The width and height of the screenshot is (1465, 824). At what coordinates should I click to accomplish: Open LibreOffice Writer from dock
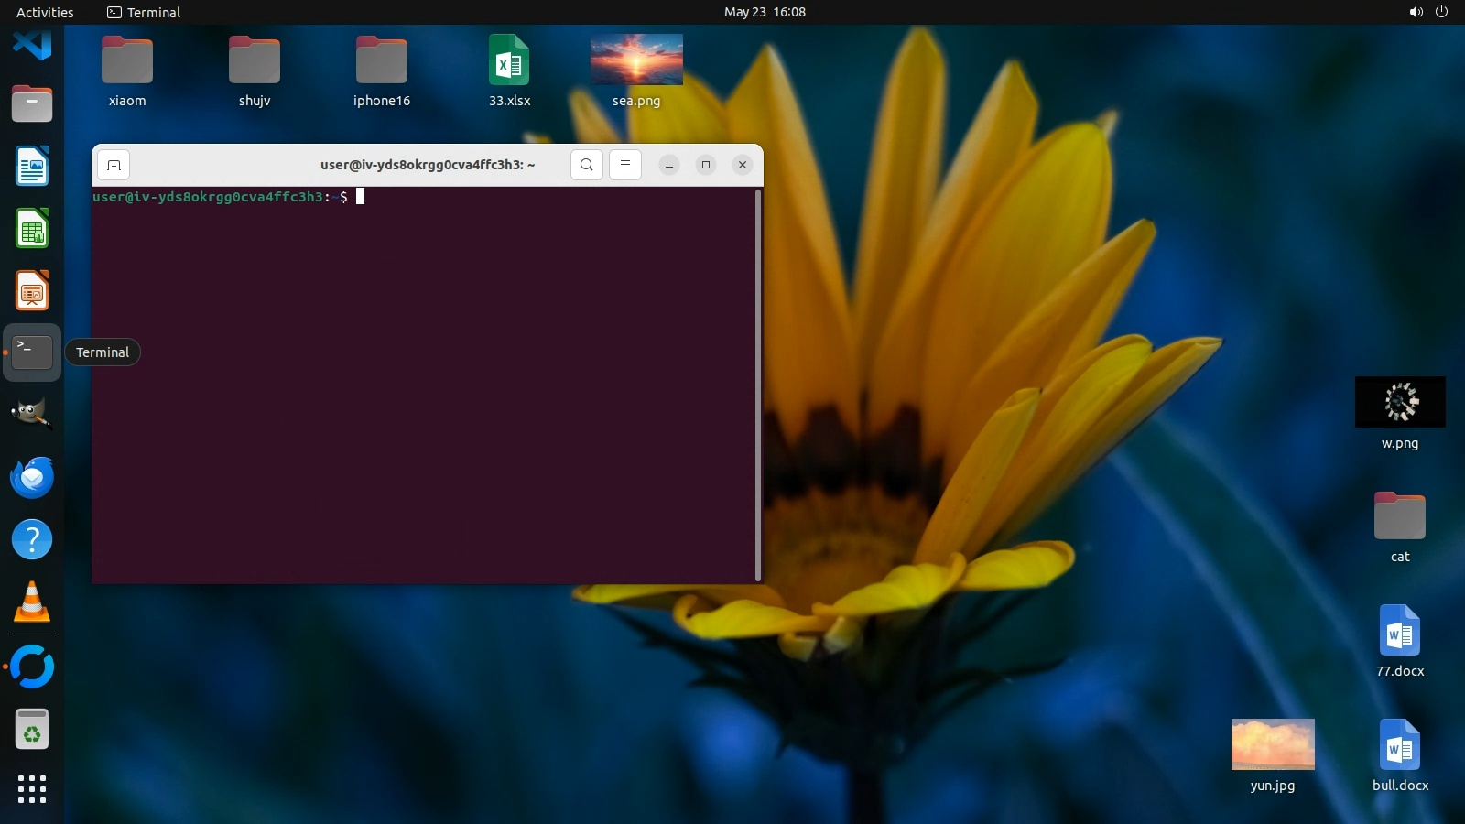pos(32,167)
